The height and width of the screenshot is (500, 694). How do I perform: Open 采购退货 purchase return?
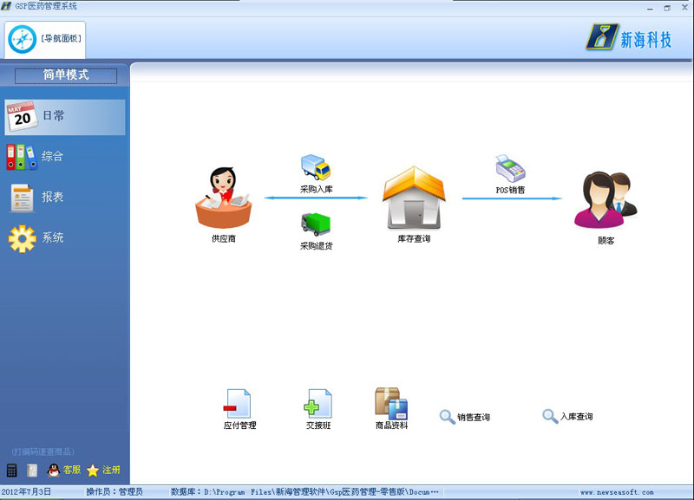click(316, 225)
